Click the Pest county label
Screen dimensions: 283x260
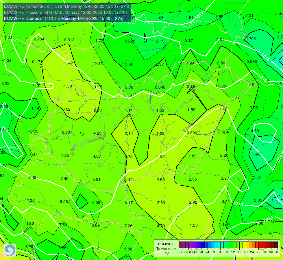click(155, 134)
